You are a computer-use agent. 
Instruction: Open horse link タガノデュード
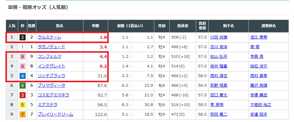52,47
